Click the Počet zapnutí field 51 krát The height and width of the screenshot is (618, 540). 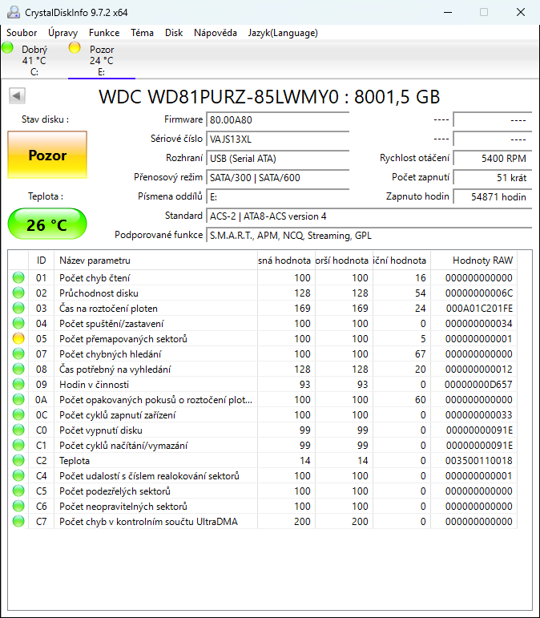point(493,178)
